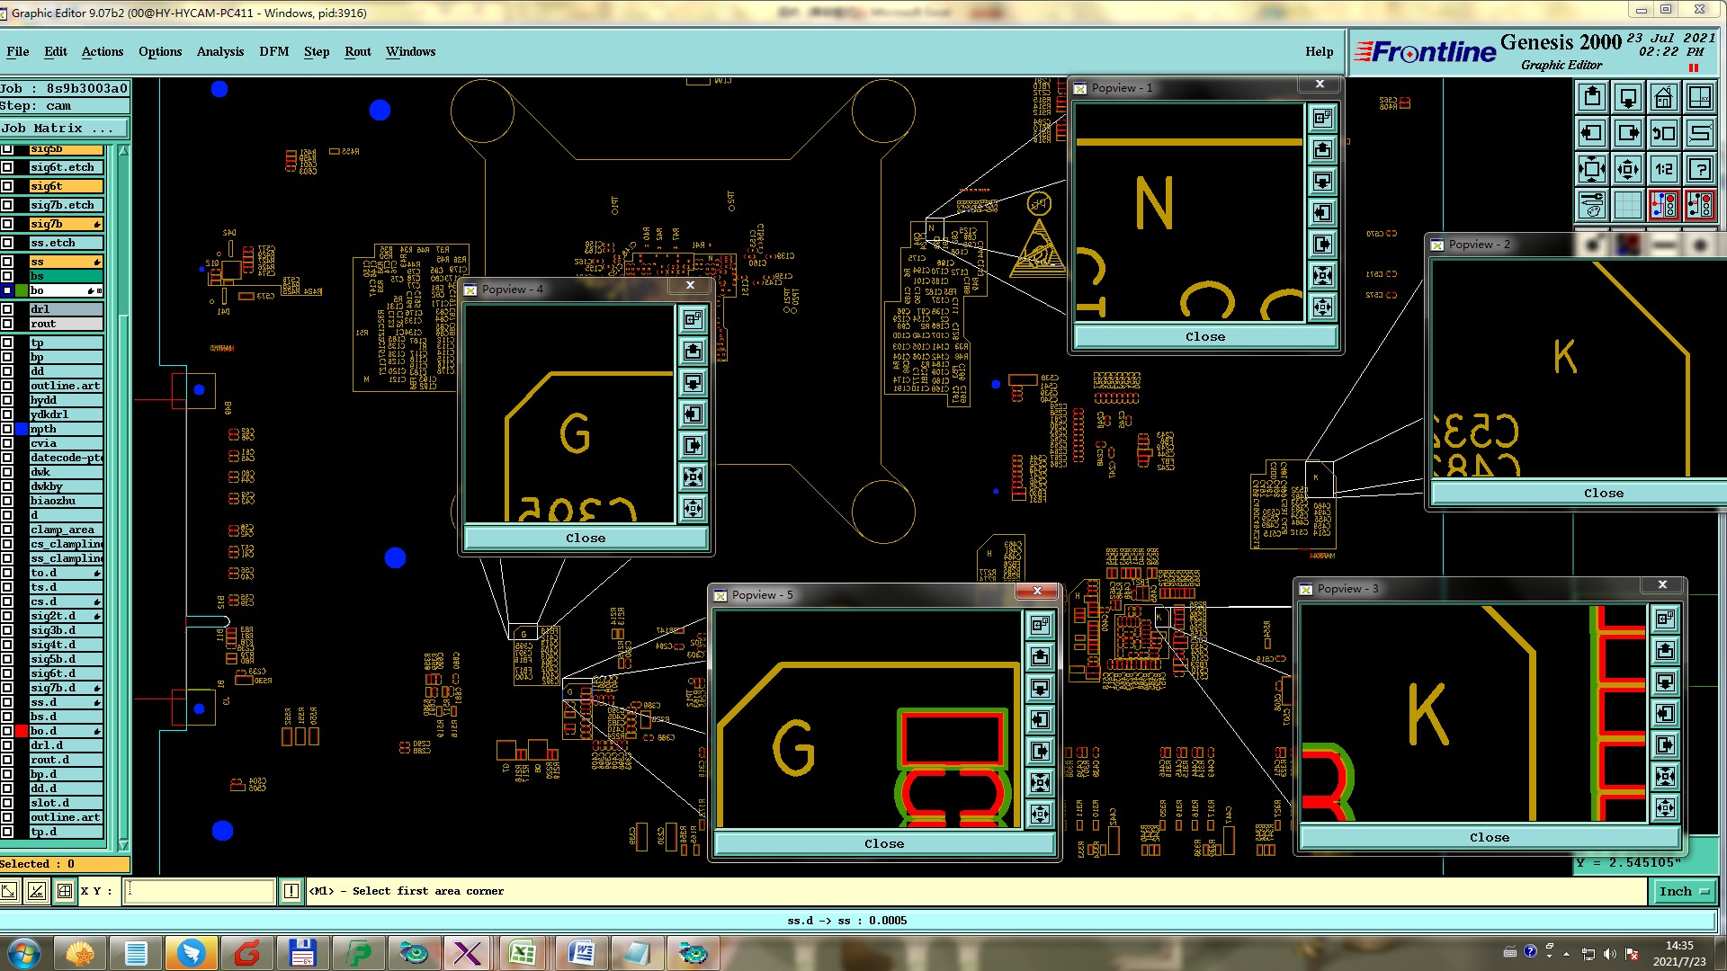This screenshot has height=971, width=1727.
Task: Click the 1:2 zoom scale icon
Action: coord(1663,169)
